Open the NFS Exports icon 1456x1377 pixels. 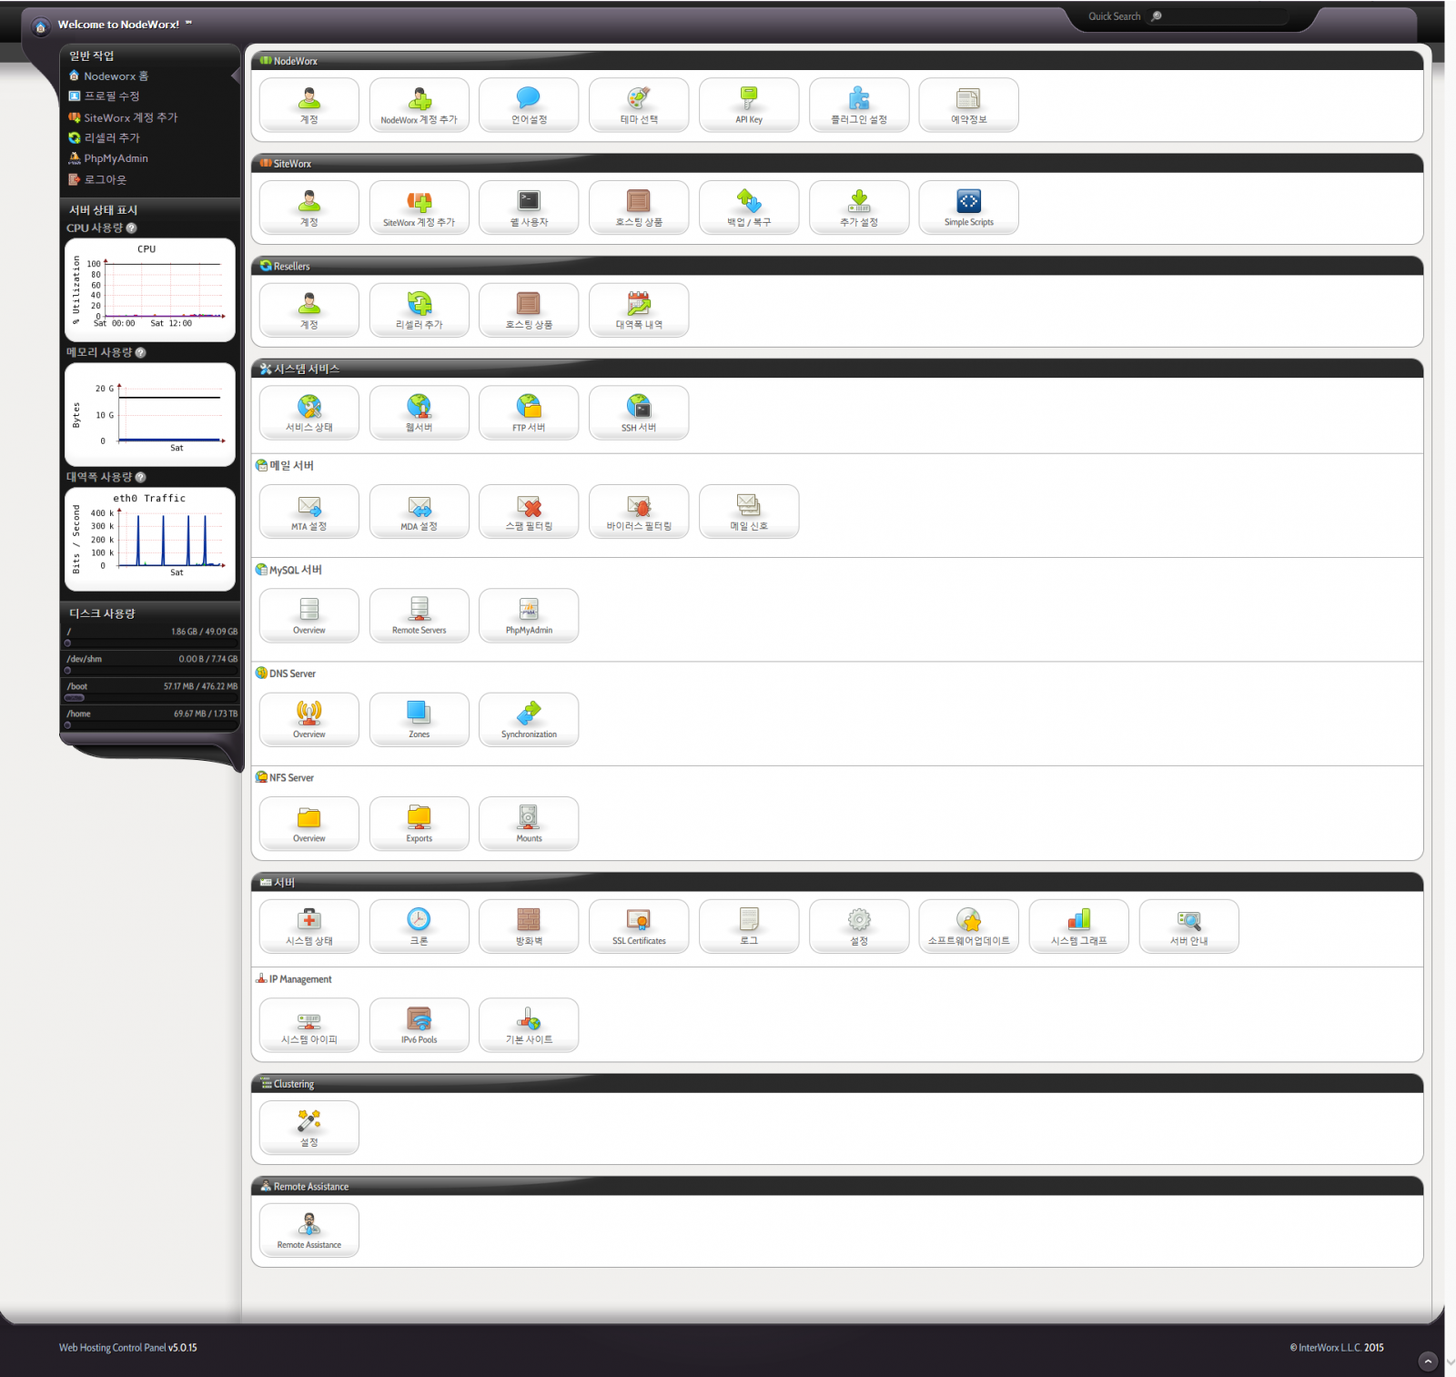point(419,824)
